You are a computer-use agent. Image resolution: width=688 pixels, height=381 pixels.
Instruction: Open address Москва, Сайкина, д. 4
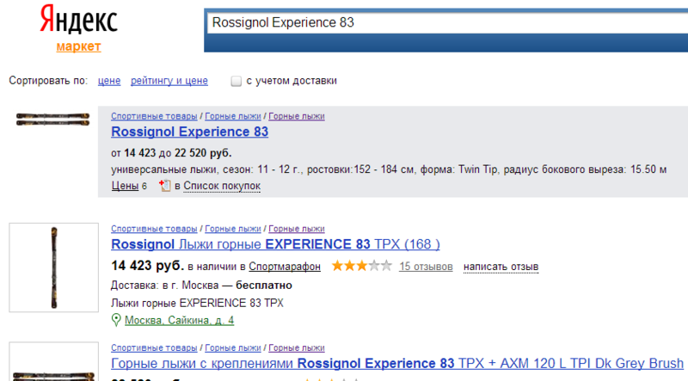tap(180, 321)
